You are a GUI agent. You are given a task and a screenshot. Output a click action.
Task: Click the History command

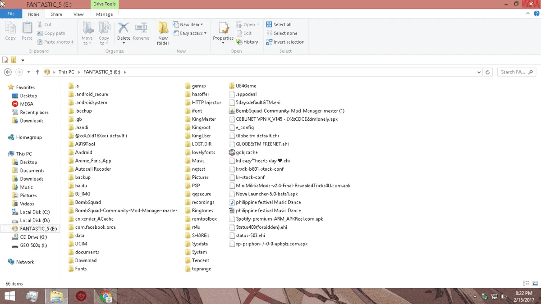247,42
